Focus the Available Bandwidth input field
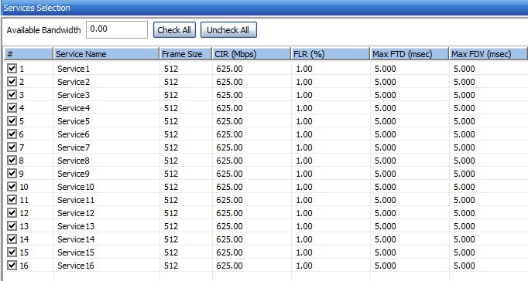The width and height of the screenshot is (528, 281). (x=117, y=29)
